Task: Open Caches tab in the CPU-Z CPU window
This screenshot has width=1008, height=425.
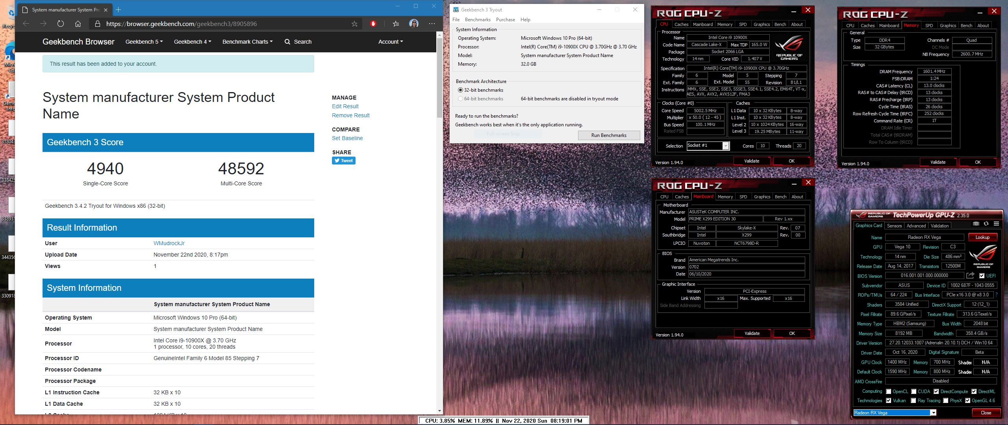Action: coord(681,24)
